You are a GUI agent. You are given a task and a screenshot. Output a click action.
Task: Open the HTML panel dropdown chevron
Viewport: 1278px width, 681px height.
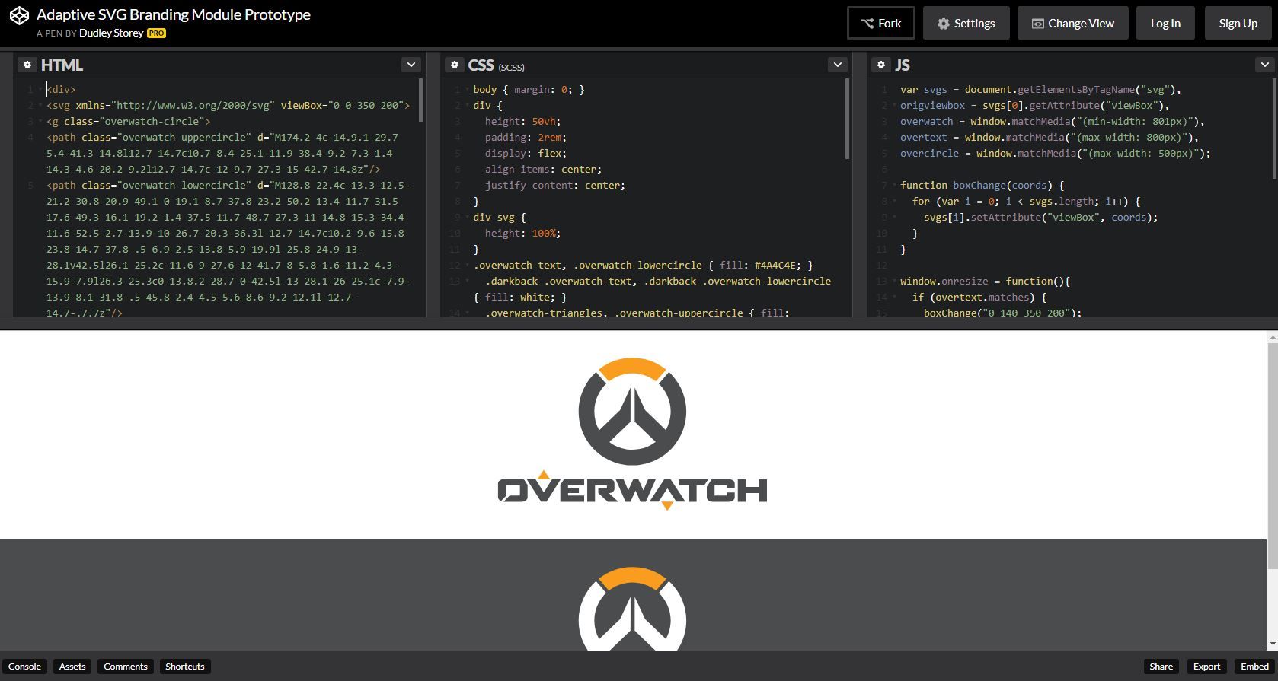coord(411,65)
